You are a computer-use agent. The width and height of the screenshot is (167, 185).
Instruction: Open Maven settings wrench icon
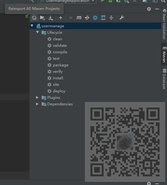[122, 18]
